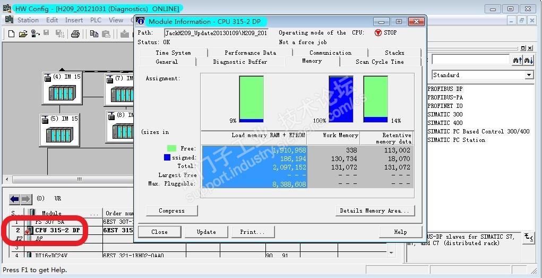
Task: Click the Download to Module toolbar icon
Action: [x=124, y=33]
